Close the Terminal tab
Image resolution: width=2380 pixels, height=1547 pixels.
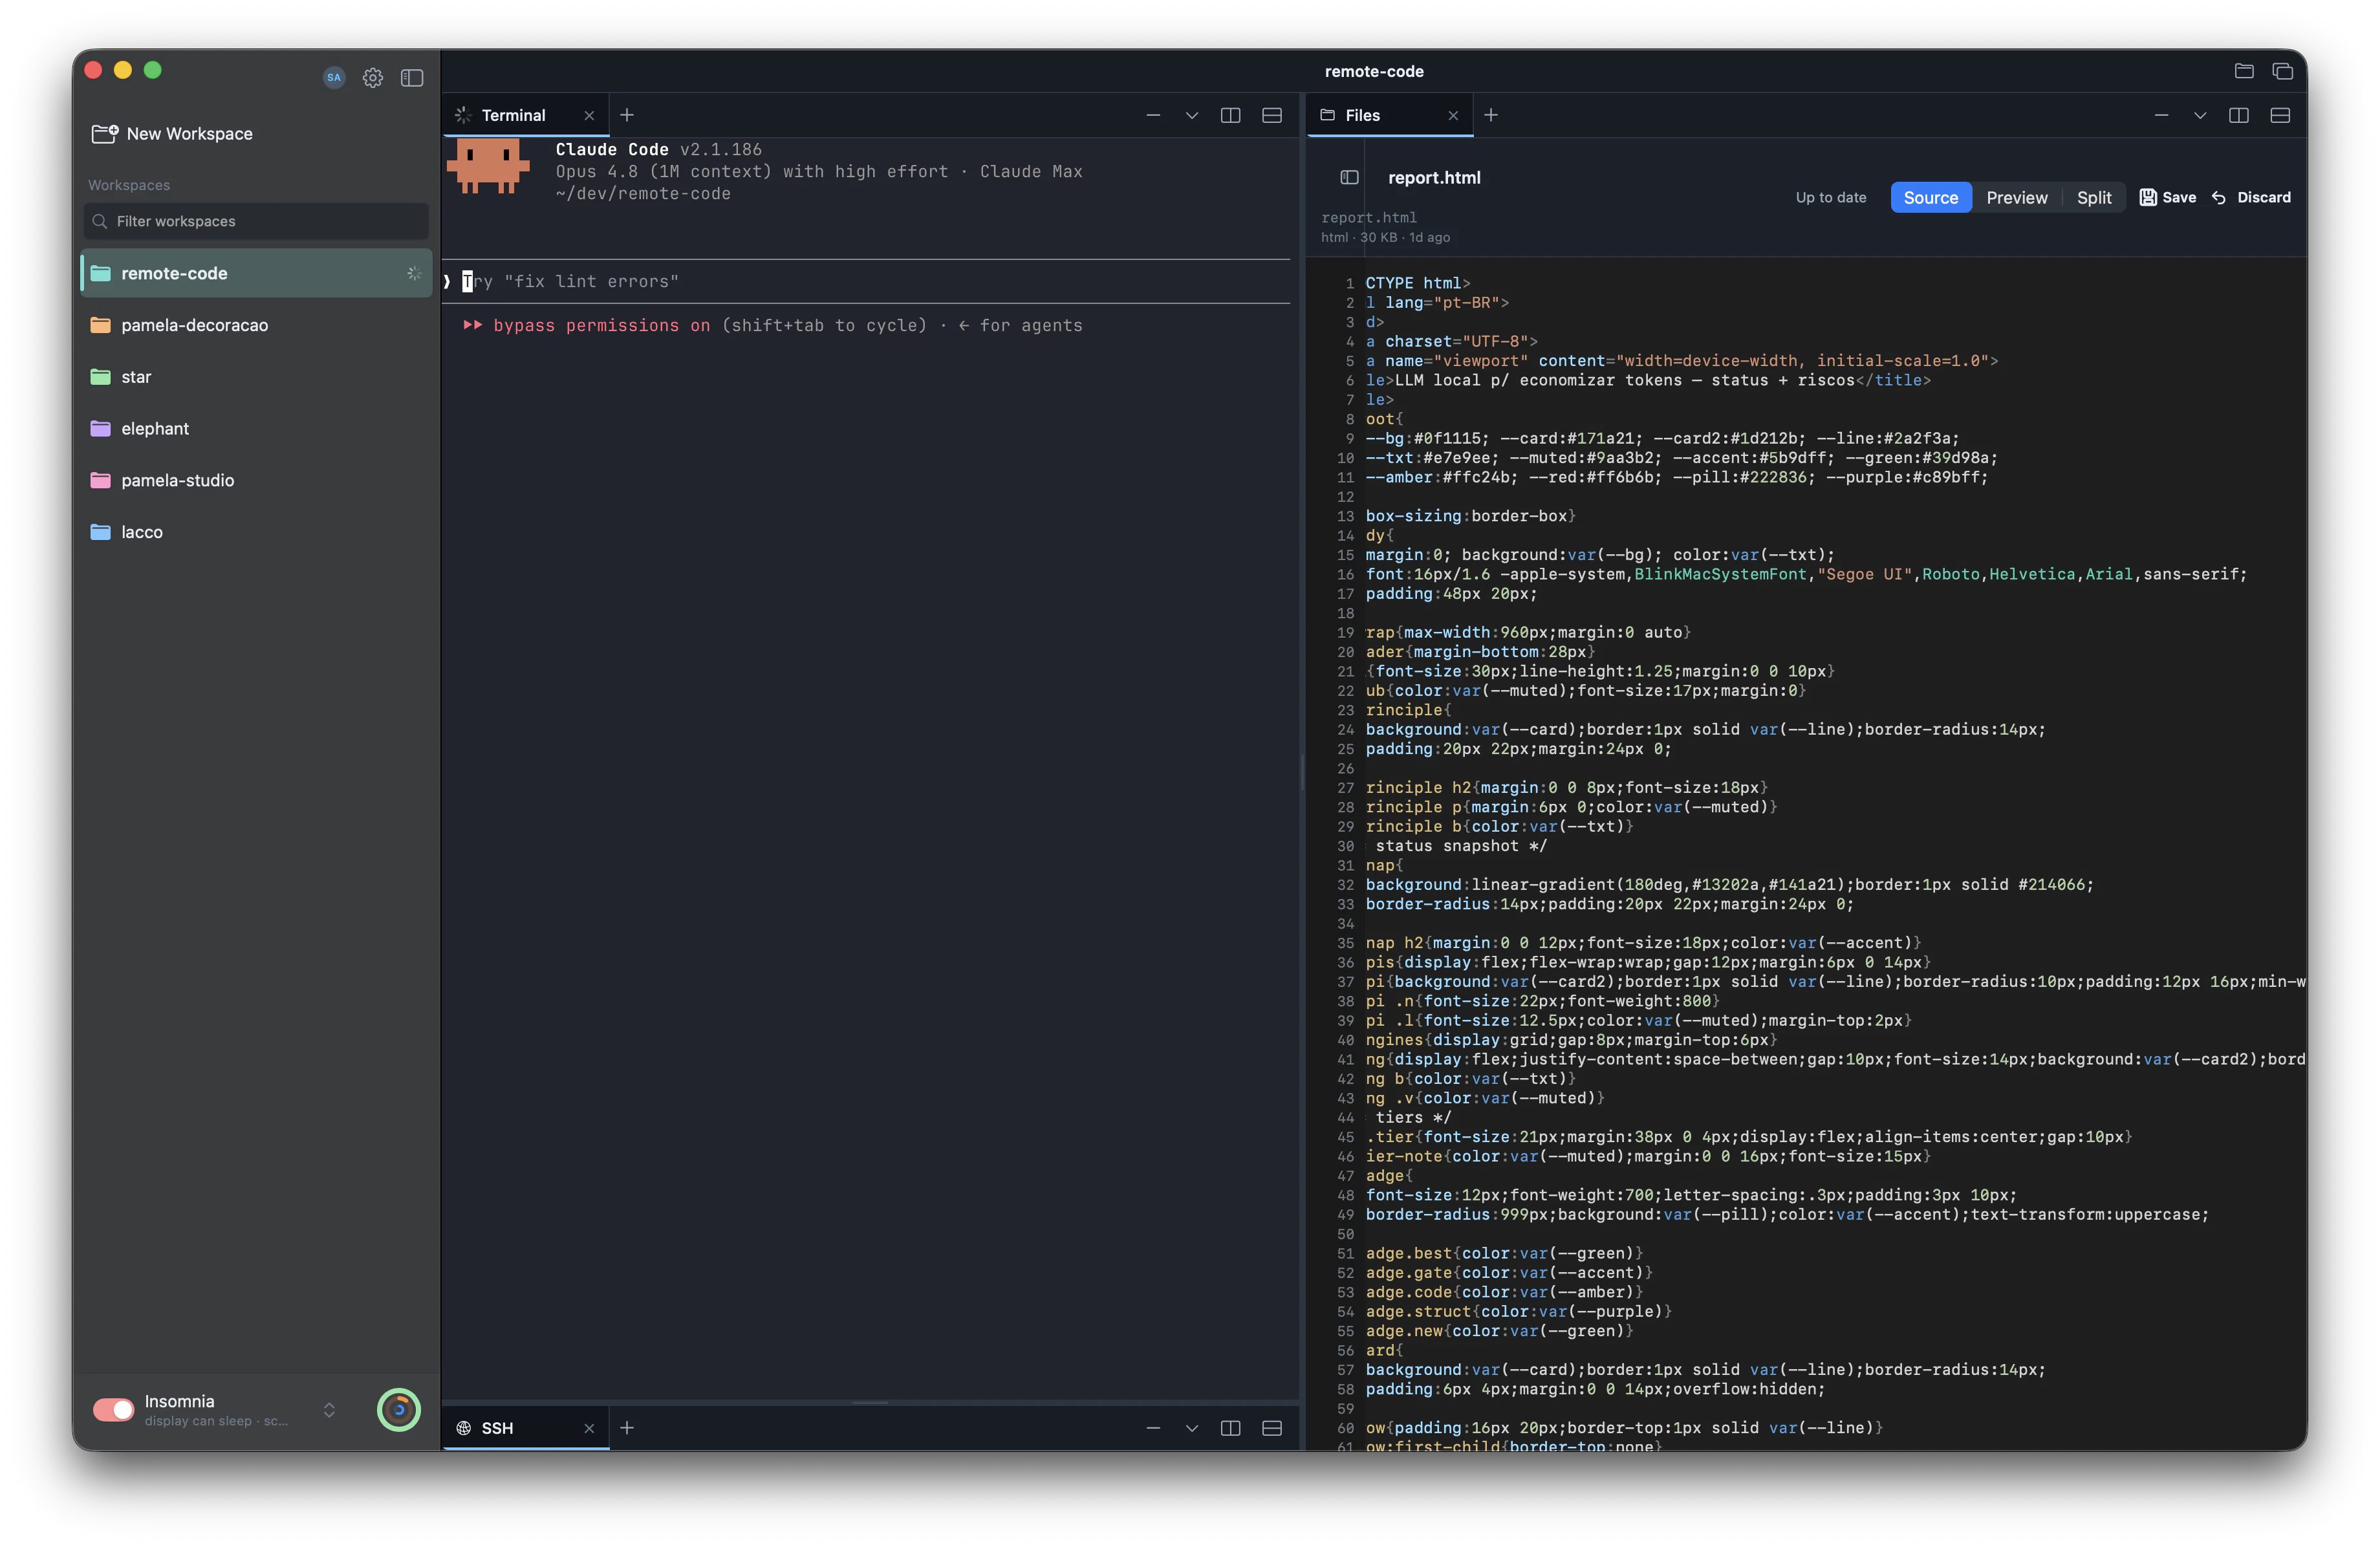(x=589, y=116)
